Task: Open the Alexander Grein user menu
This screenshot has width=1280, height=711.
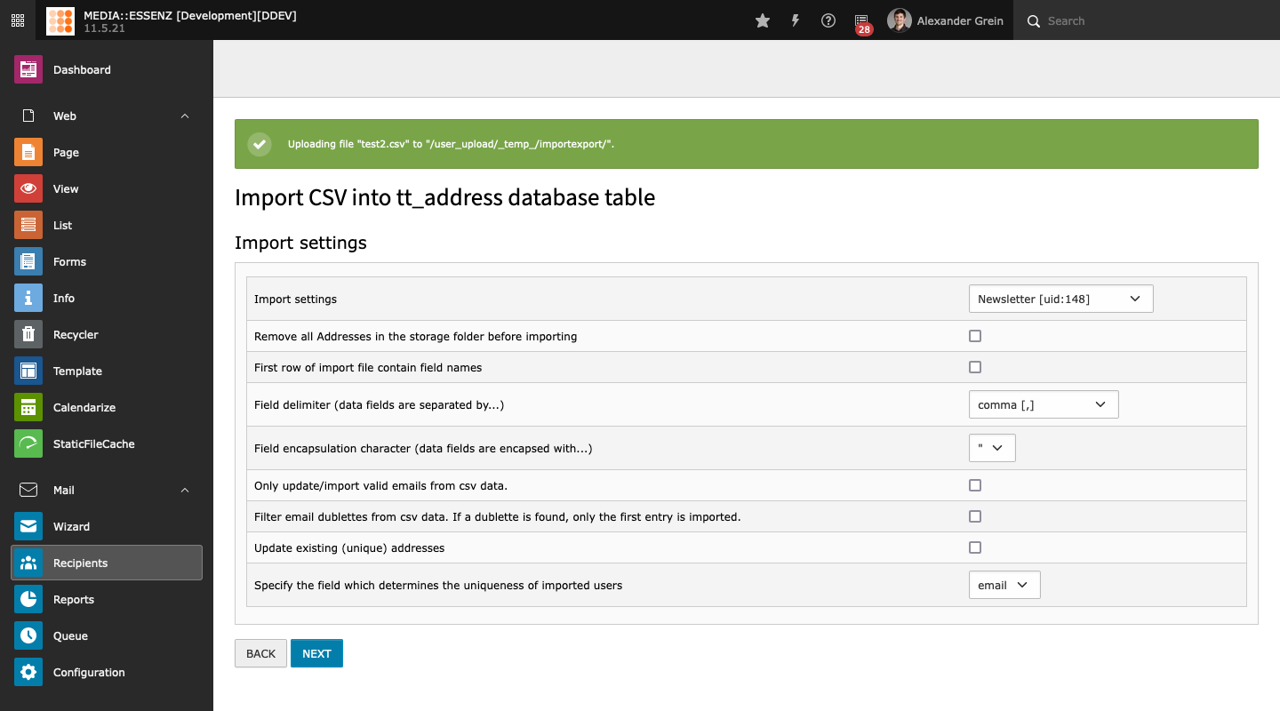Action: click(945, 20)
